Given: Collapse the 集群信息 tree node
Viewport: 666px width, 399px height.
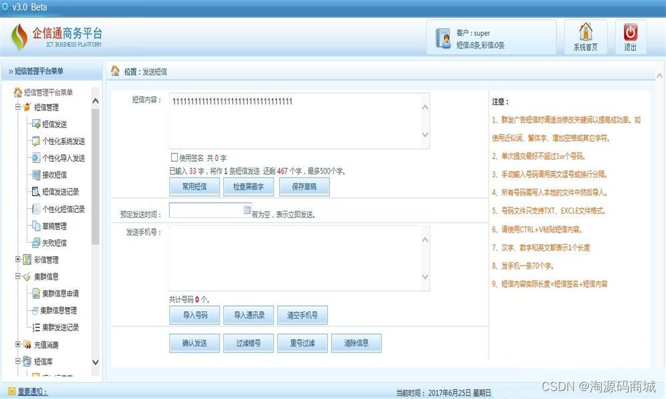Looking at the screenshot, I should 18,276.
